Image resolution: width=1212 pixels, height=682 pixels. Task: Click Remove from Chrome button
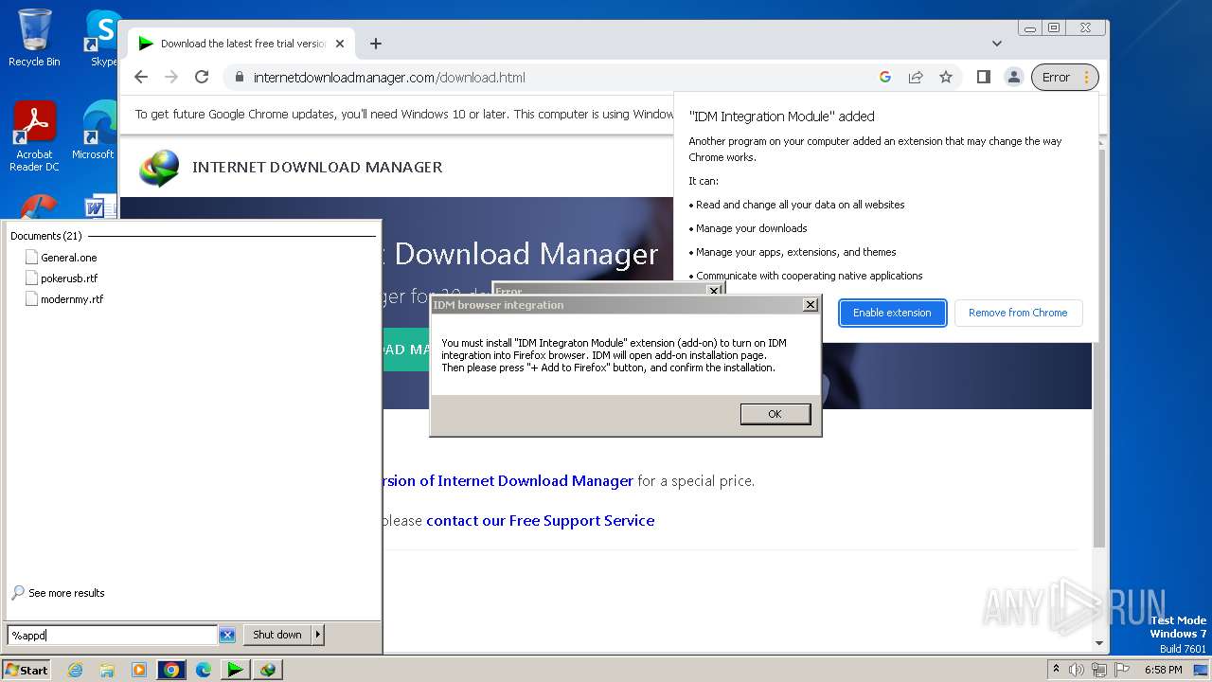[1018, 313]
